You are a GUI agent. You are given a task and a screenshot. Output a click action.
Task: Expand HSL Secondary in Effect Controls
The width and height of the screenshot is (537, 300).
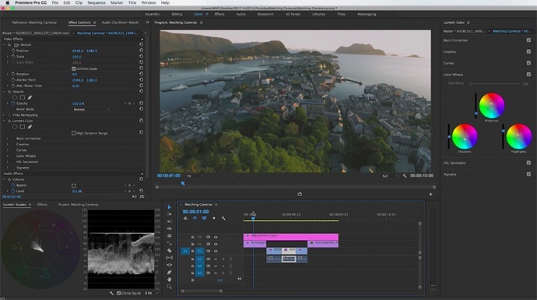(8, 162)
